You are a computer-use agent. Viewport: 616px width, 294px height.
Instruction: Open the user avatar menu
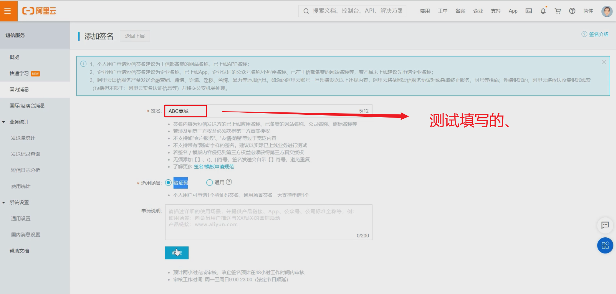pyautogui.click(x=607, y=11)
